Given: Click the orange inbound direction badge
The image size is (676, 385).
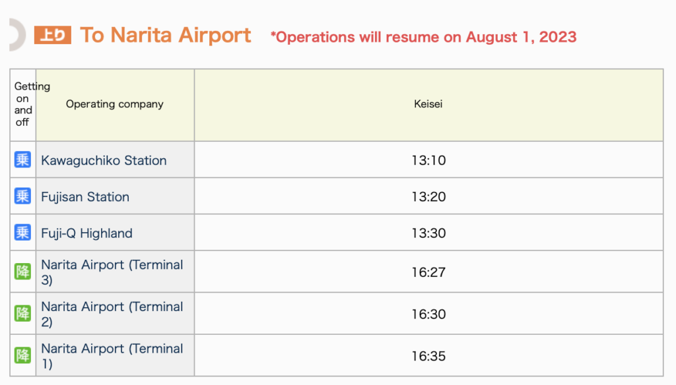Looking at the screenshot, I should [53, 35].
